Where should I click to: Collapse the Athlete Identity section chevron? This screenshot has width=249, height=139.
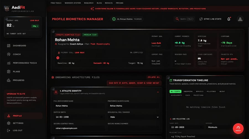(158, 92)
